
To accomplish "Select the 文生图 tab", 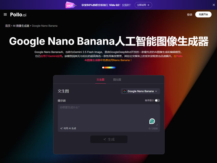I will pos(101,80).
